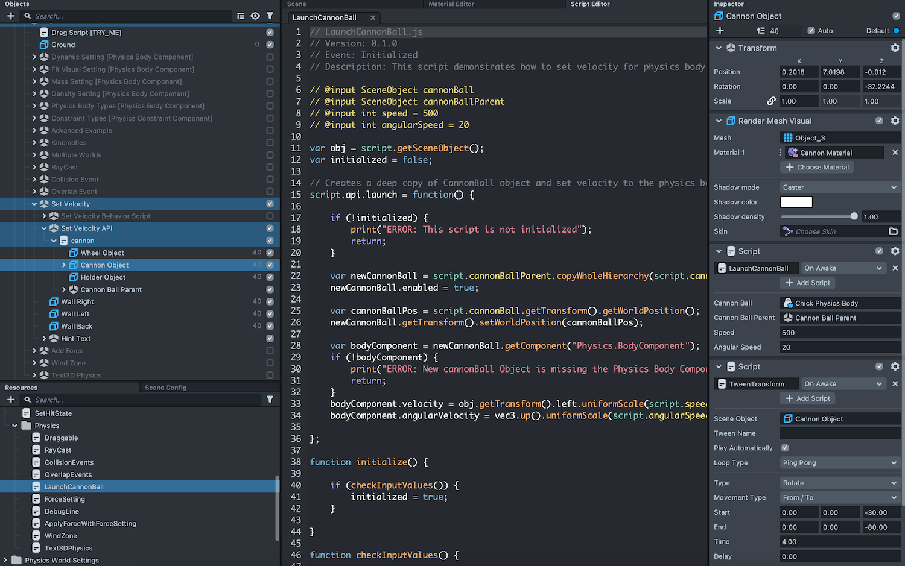905x566 pixels.
Task: Open the Loop Type Ping Pong dropdown
Action: 839,463
